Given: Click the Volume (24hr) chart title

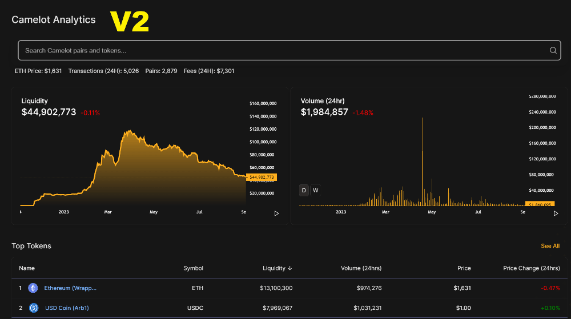Looking at the screenshot, I should (x=323, y=101).
